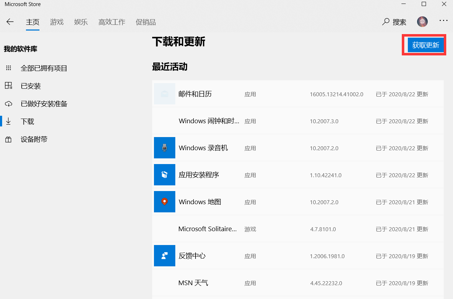Click the gift icon beside 设备附带
Image resolution: width=453 pixels, height=299 pixels.
[9, 139]
